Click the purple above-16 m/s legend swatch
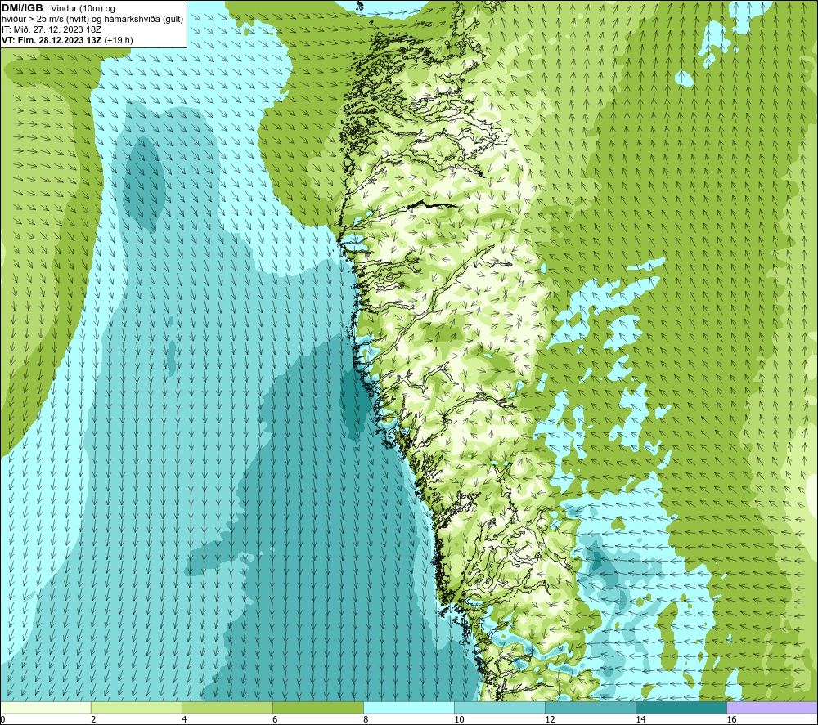Viewport: 818px width, 725px height. tap(772, 707)
